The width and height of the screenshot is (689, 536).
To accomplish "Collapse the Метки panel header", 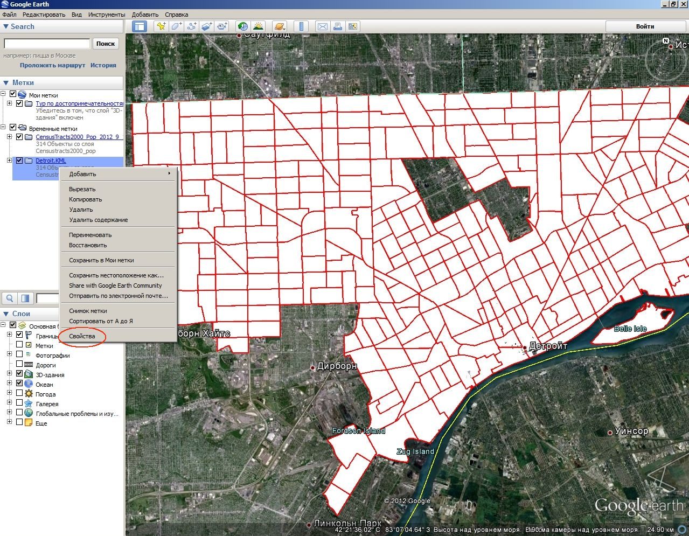I will (61, 82).
